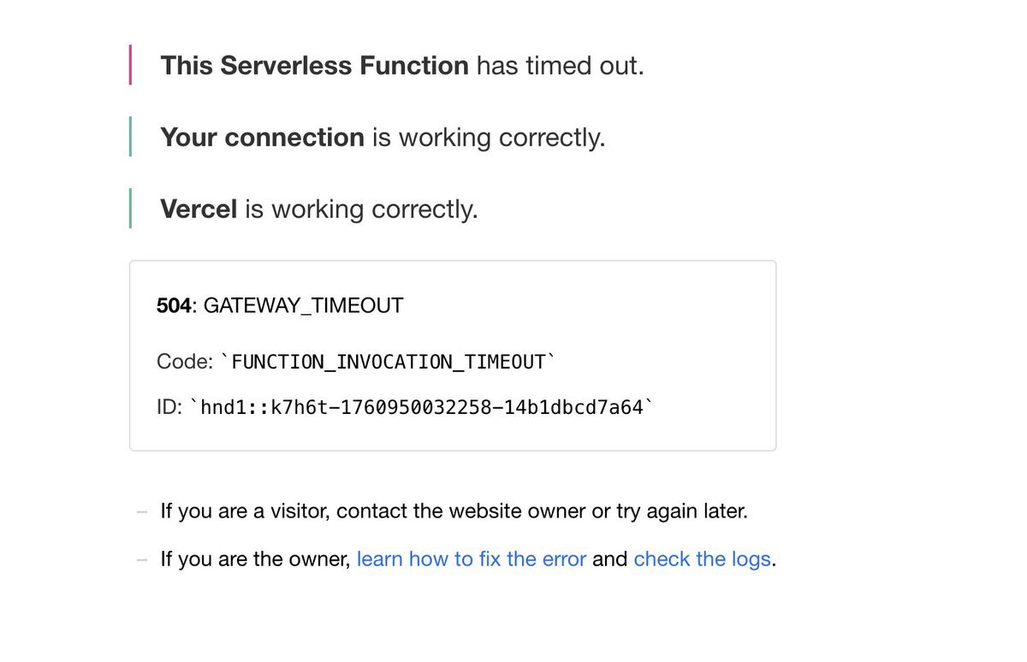Click the "ID:" label in the error box
Screen dimensions: 1027x662
169,408
